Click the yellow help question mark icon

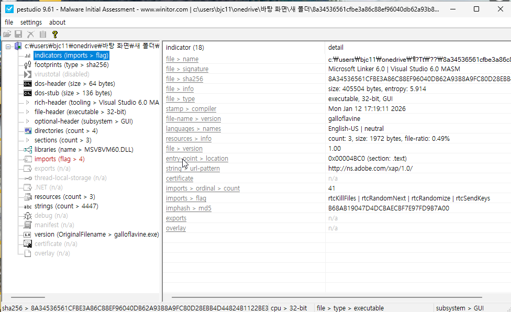click(54, 35)
